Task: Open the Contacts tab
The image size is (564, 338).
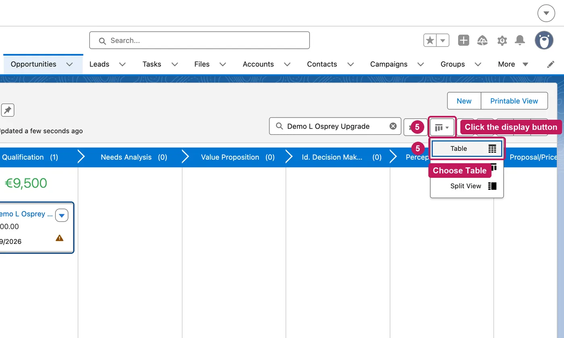Action: (322, 64)
